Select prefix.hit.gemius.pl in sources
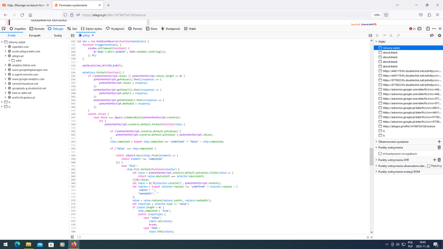Image resolution: width=443 pixels, height=249 pixels. click(x=24, y=97)
